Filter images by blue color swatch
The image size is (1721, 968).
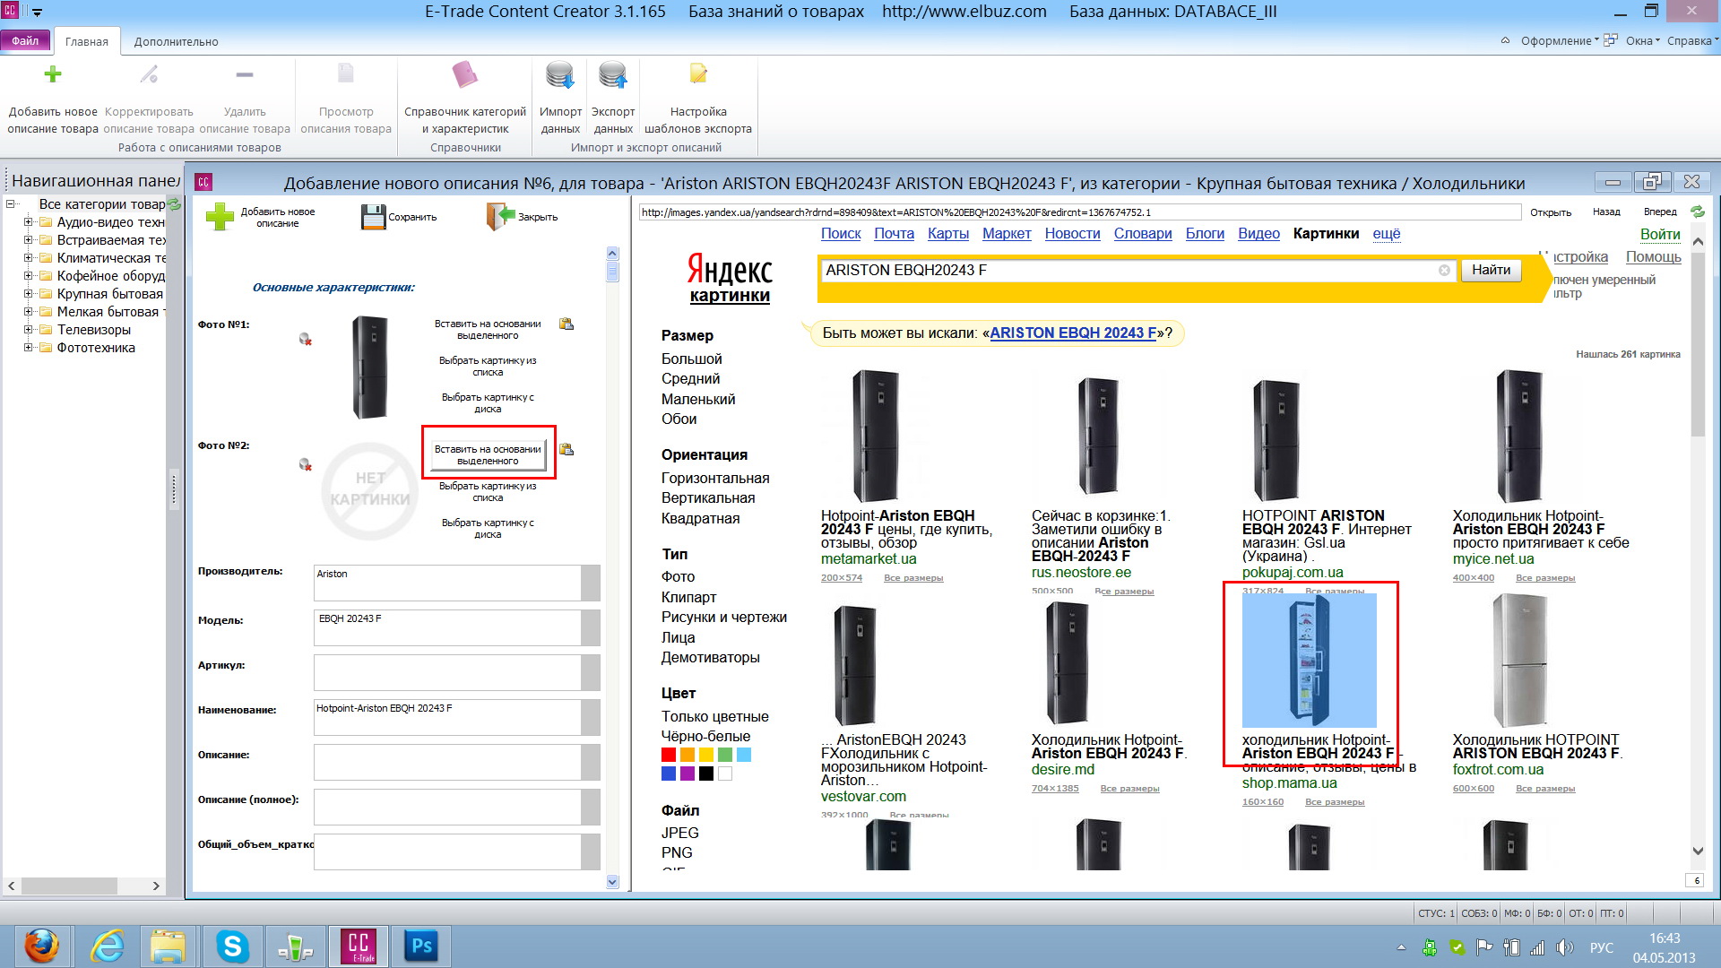point(669,774)
